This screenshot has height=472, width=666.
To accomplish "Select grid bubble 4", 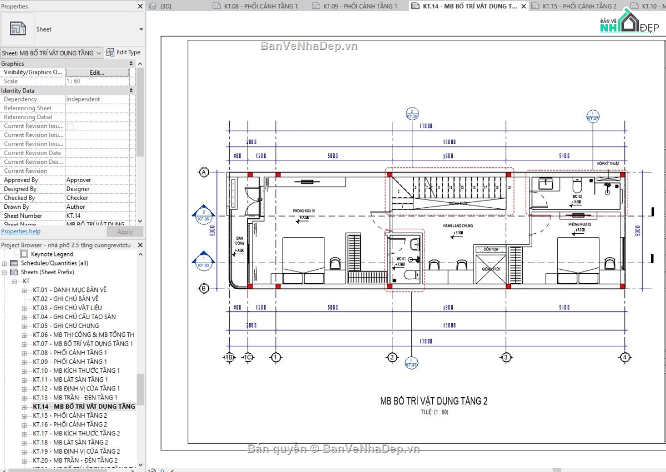I will pos(625,357).
